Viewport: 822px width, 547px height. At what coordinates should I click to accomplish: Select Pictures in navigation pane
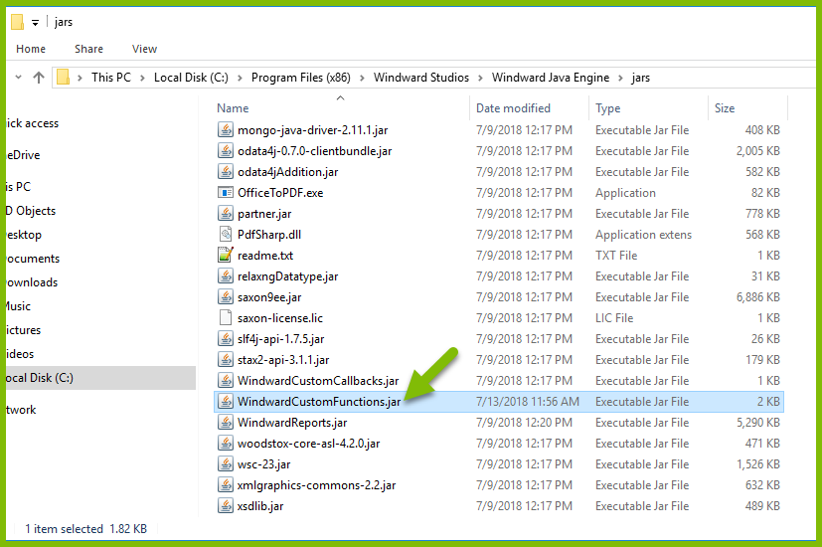click(x=24, y=330)
